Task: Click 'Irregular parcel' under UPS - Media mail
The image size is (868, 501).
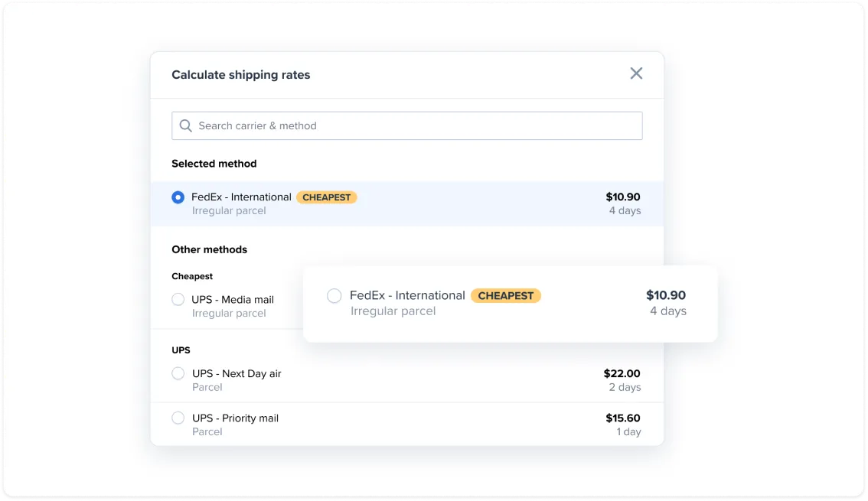Action: [x=229, y=313]
